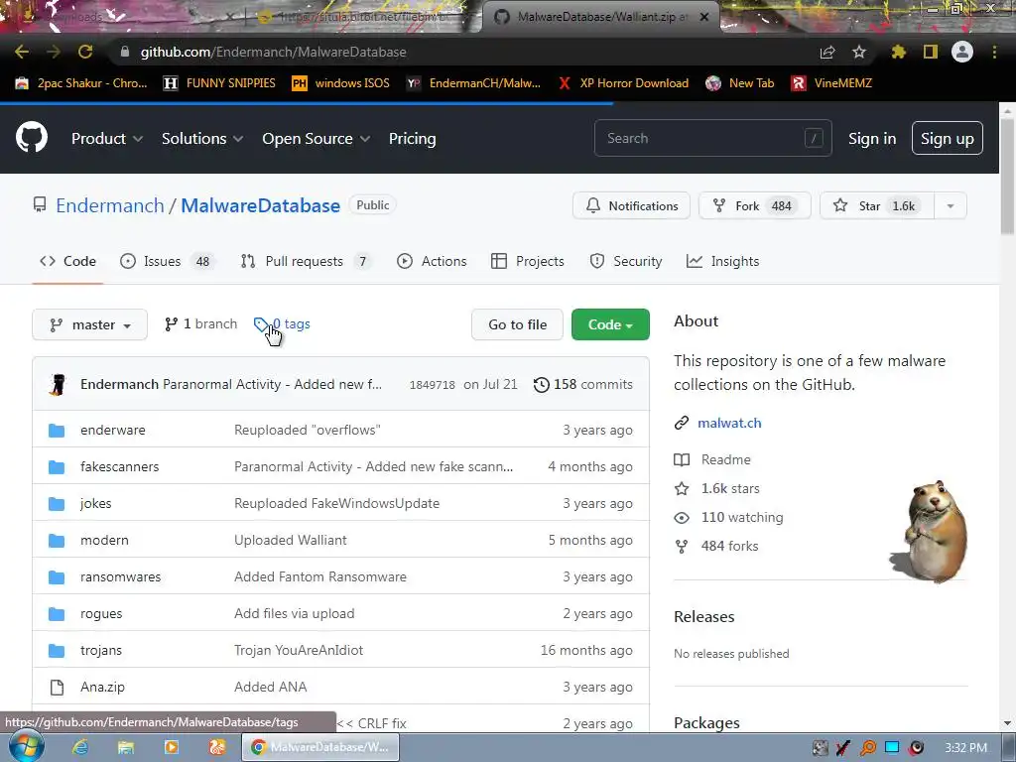Image resolution: width=1016 pixels, height=762 pixels.
Task: Open the Issues tab
Action: pos(167,261)
